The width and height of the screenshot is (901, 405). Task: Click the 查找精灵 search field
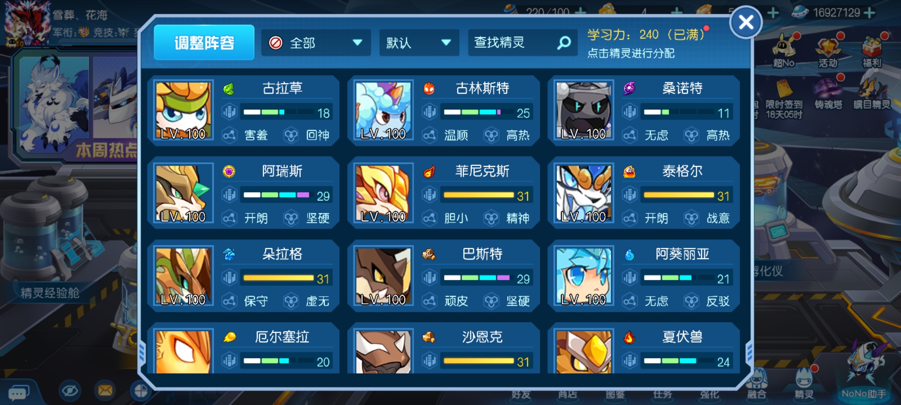pyautogui.click(x=523, y=43)
